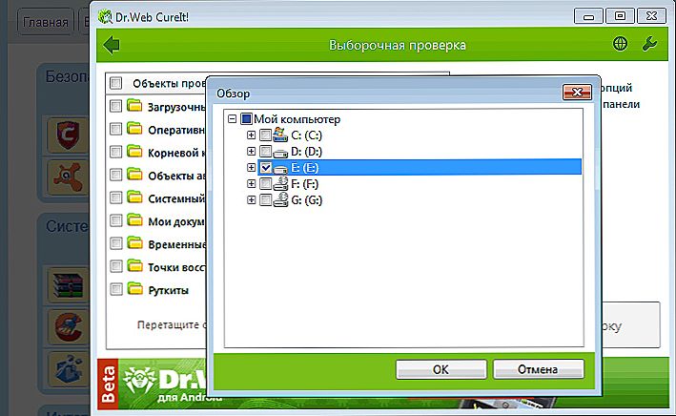676x416 pixels.
Task: Open the language globe icon
Action: point(620,44)
